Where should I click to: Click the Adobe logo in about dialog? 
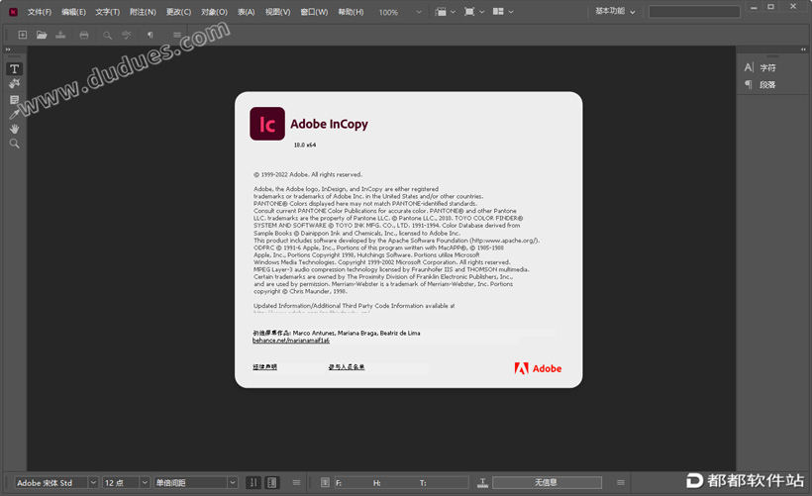[x=538, y=368]
